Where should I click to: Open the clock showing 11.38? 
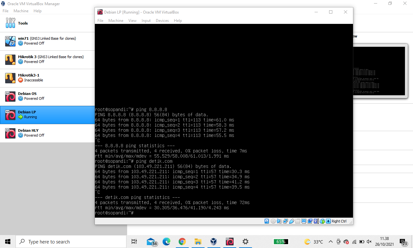click(384, 242)
